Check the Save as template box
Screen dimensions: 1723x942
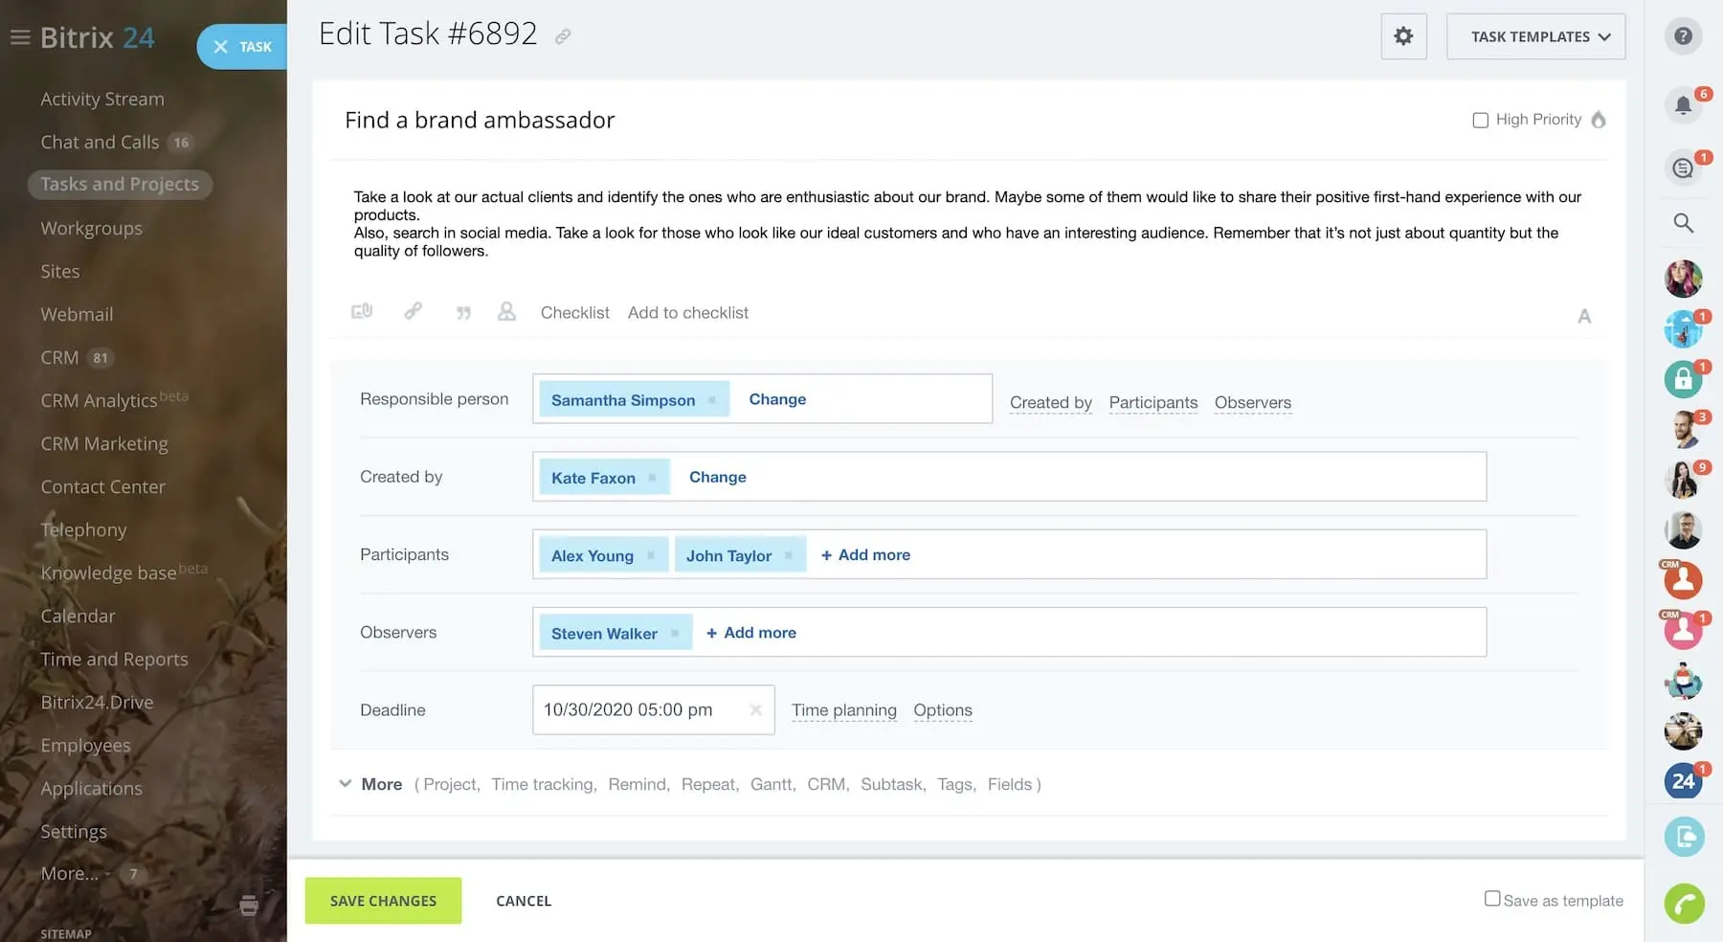[x=1492, y=899]
